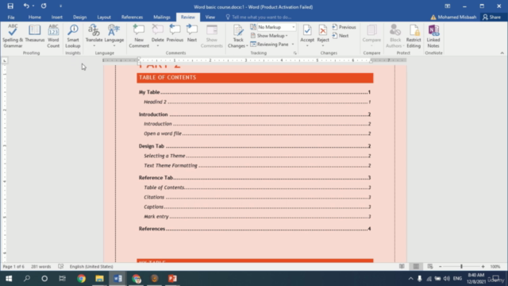Click the 281 words status entry
The width and height of the screenshot is (508, 286).
(40, 267)
